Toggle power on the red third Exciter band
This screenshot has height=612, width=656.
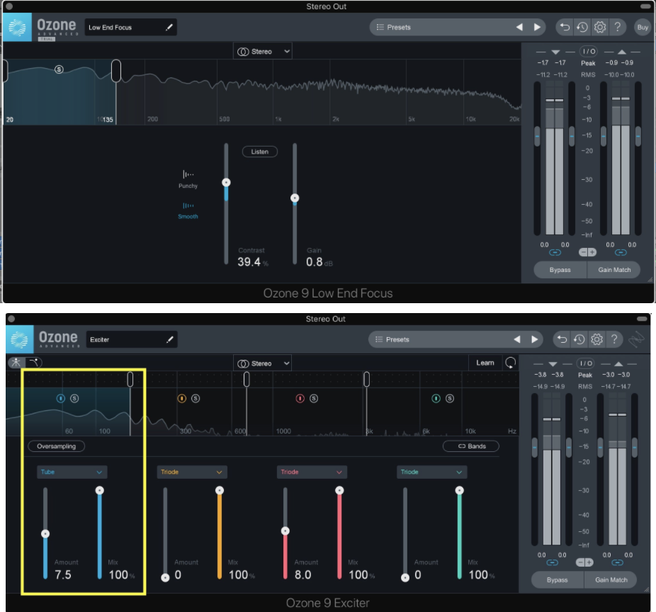pos(300,399)
